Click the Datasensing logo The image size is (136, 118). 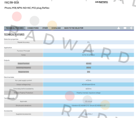click(x=101, y=2)
